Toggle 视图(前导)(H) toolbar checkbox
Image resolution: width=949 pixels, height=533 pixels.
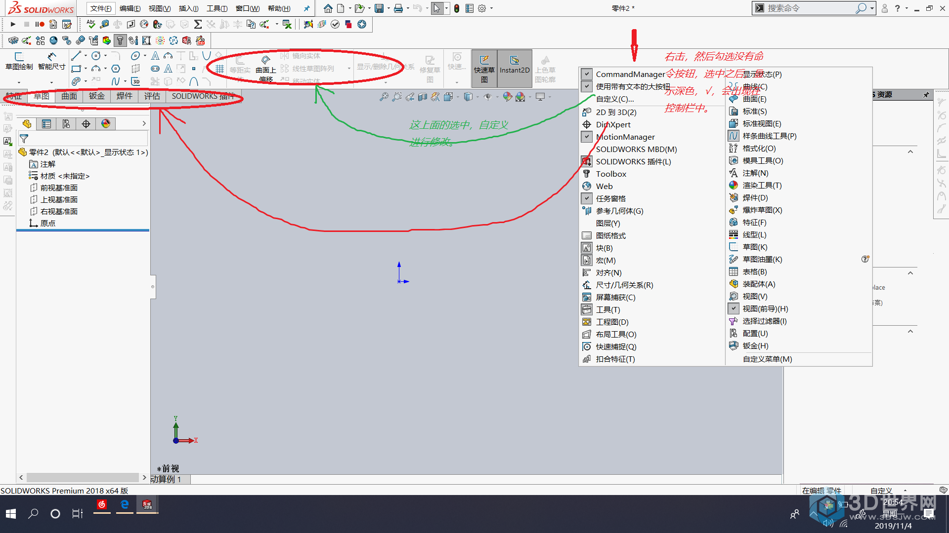733,308
